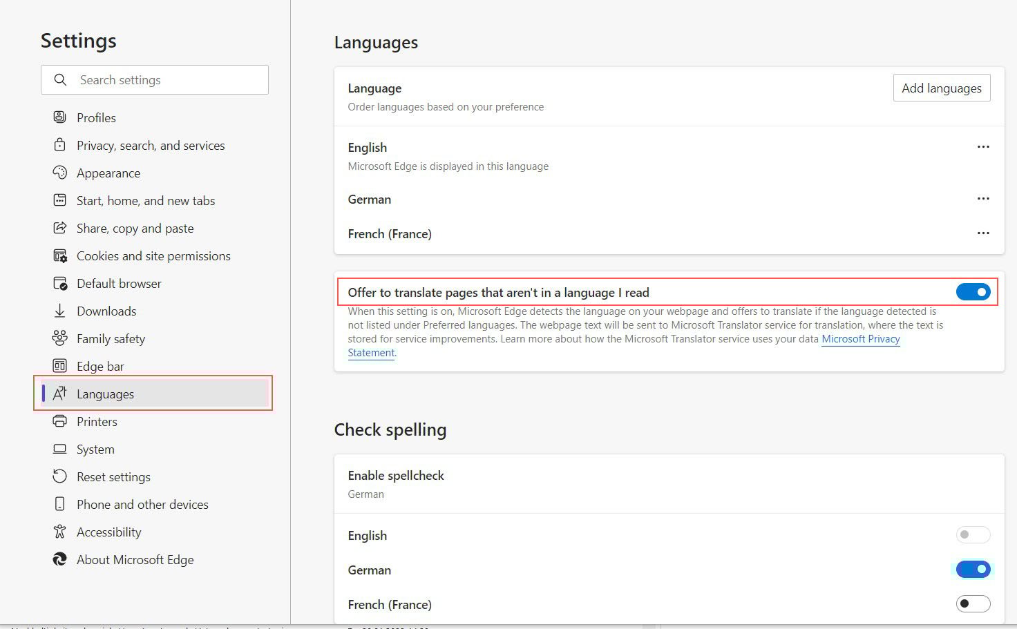
Task: Click the Appearance palette icon
Action: [x=61, y=173]
